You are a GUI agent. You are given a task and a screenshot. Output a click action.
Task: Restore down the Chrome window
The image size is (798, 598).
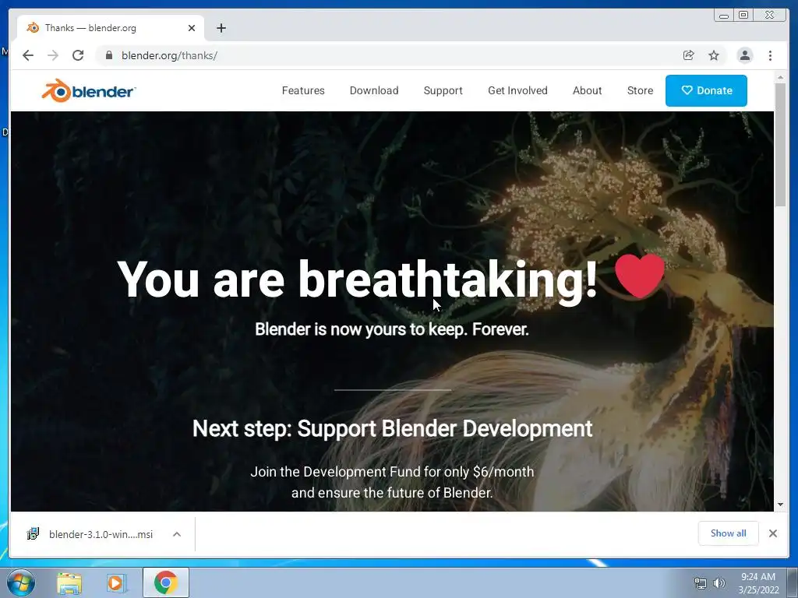click(x=743, y=16)
